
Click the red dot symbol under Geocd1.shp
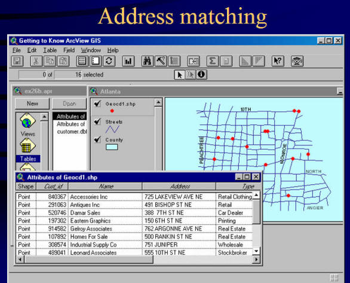[x=112, y=111]
